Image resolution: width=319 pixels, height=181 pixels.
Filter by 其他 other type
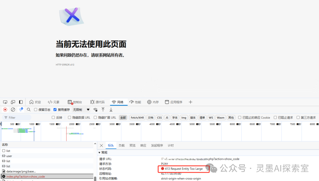pyautogui.click(x=231, y=117)
